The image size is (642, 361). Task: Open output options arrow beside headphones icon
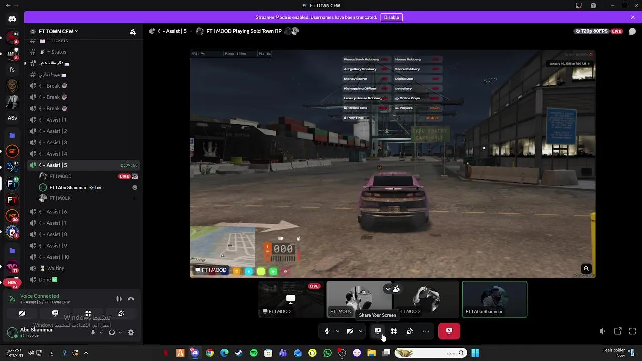(x=120, y=332)
